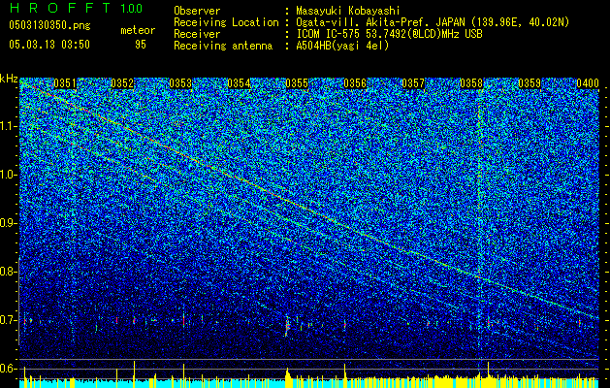Screen dimensions: 610x388
Task: Click the 'Receiving antenna' field label
Action: [223, 46]
